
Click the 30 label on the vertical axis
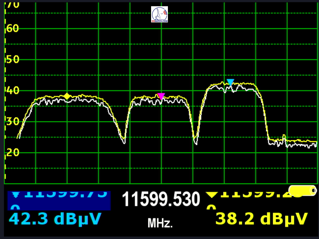[x=12, y=121]
